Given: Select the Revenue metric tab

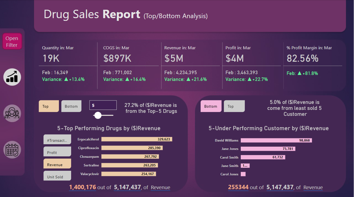Looking at the screenshot, I should tap(57, 164).
